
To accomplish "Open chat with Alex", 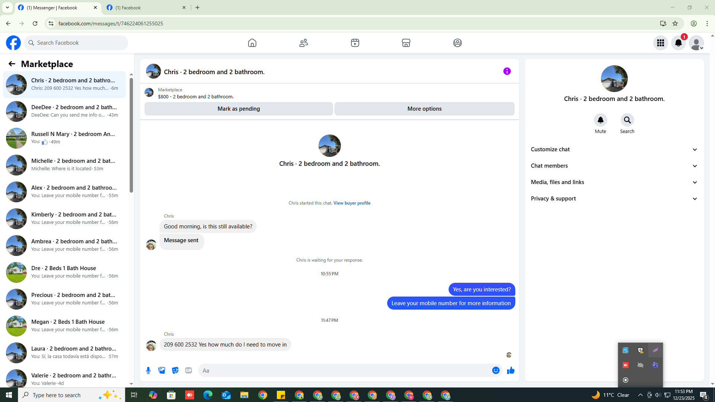I will tap(64, 192).
